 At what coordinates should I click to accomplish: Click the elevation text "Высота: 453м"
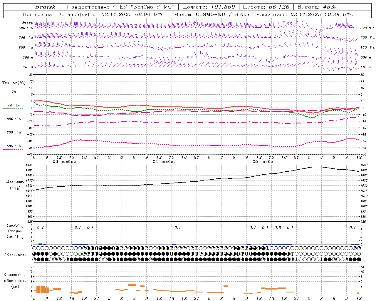coord(318,7)
